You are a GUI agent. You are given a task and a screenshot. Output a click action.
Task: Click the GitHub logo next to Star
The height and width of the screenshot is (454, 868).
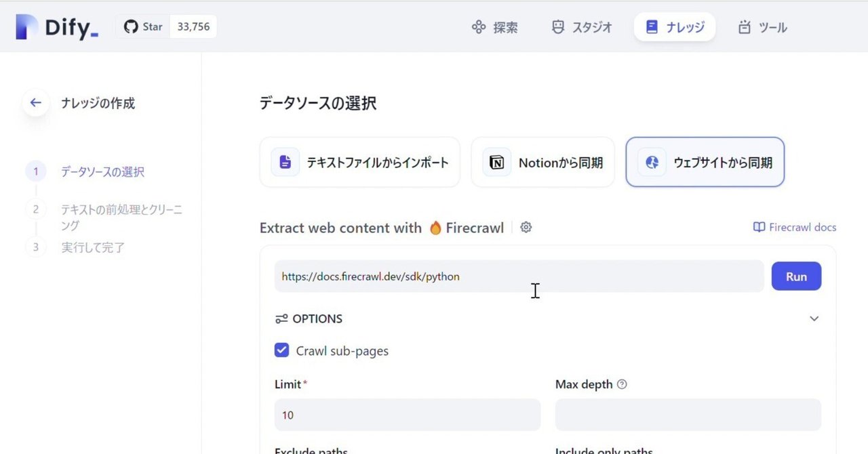pos(130,26)
